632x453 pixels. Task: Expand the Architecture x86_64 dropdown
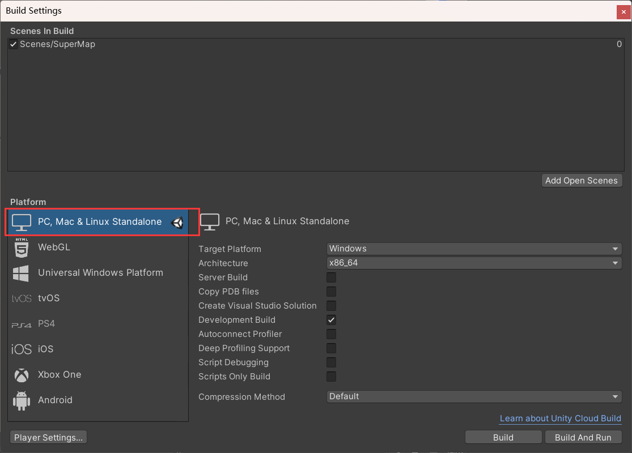click(474, 263)
